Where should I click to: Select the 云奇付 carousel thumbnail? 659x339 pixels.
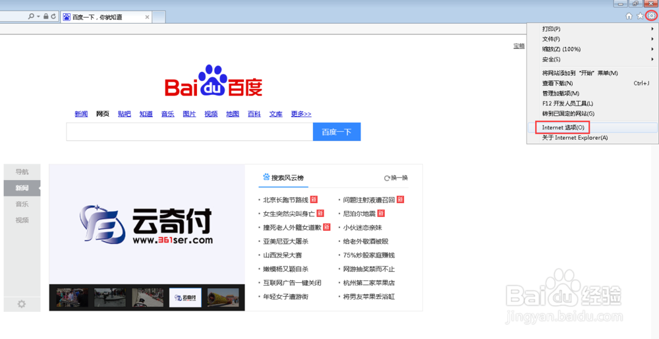(x=185, y=297)
